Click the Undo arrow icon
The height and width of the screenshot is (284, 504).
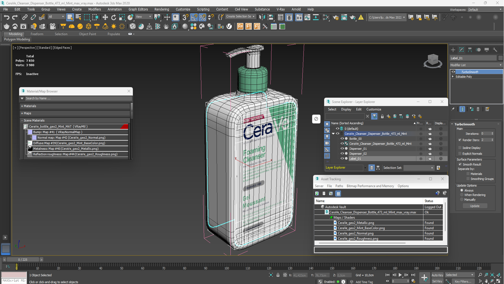(7, 17)
